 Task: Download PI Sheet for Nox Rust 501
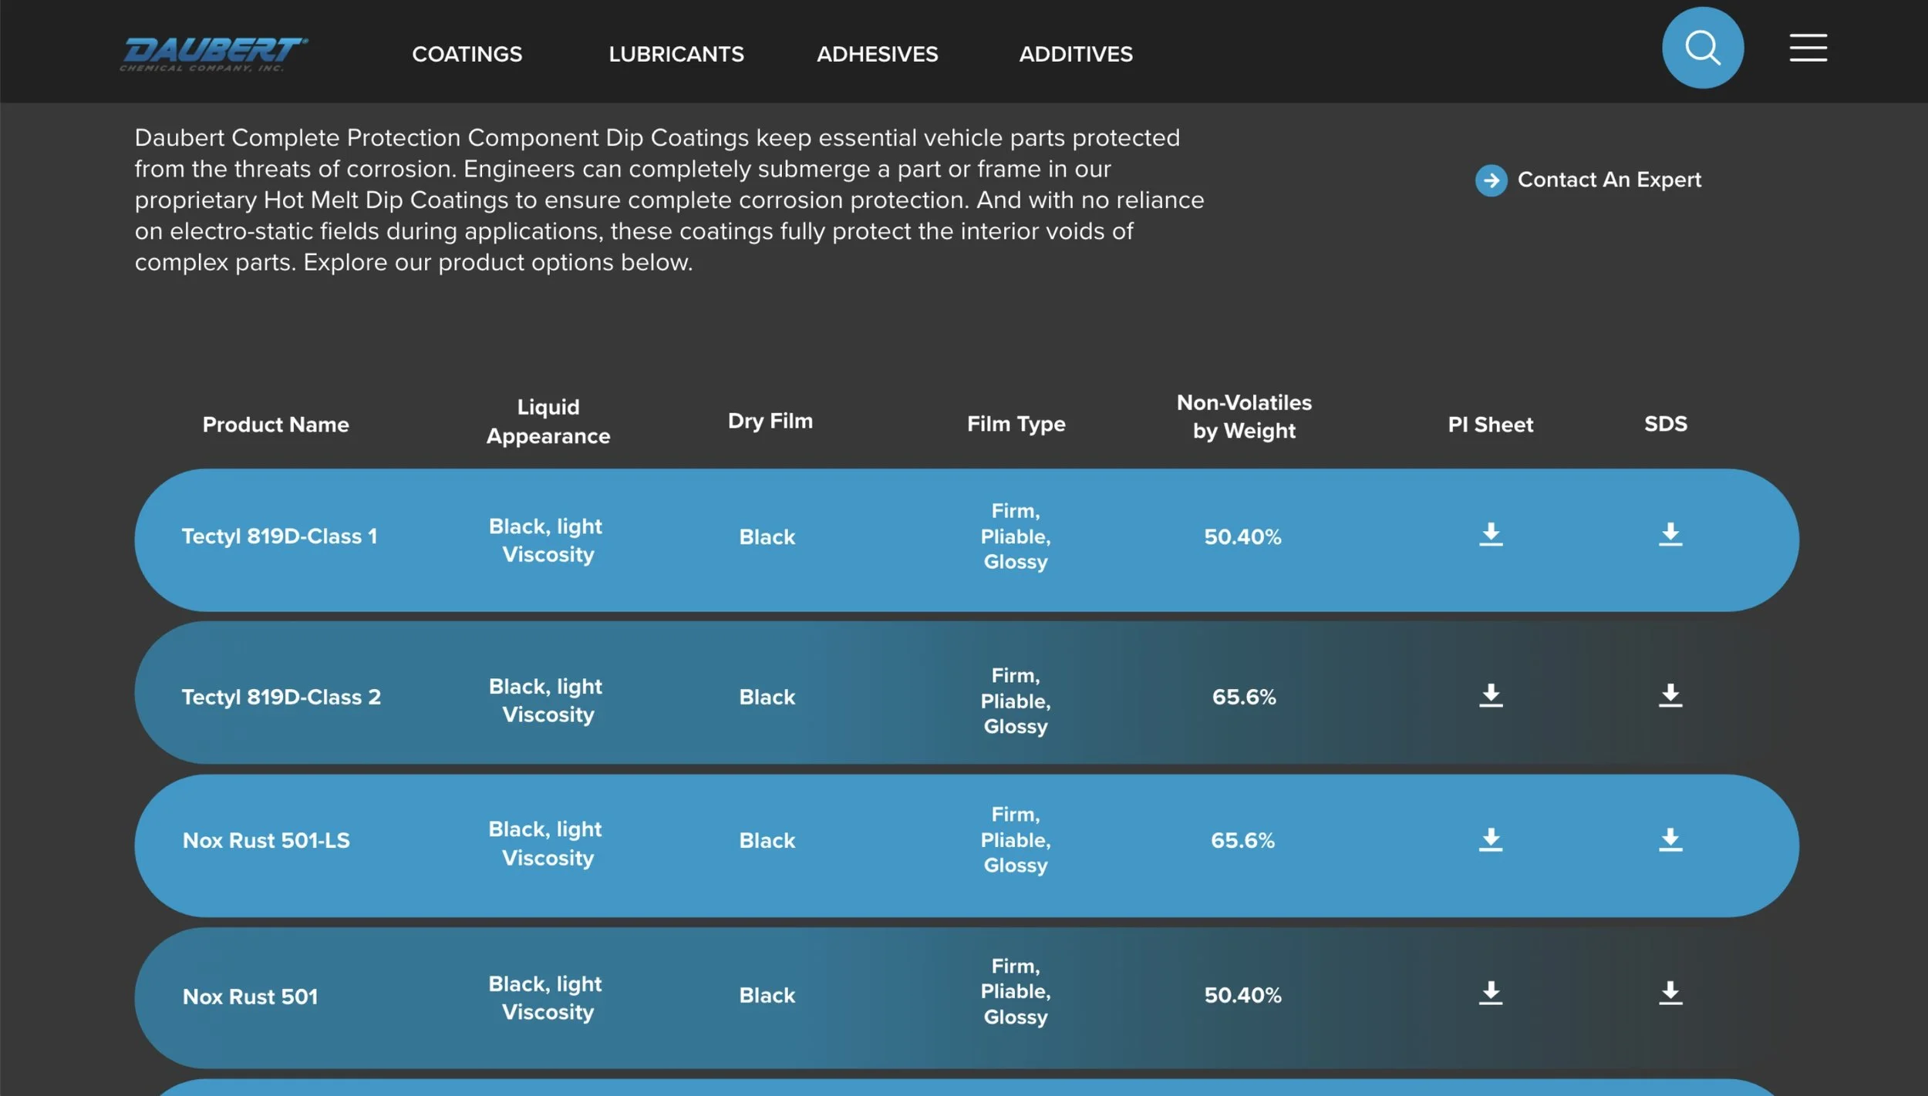pos(1491,993)
